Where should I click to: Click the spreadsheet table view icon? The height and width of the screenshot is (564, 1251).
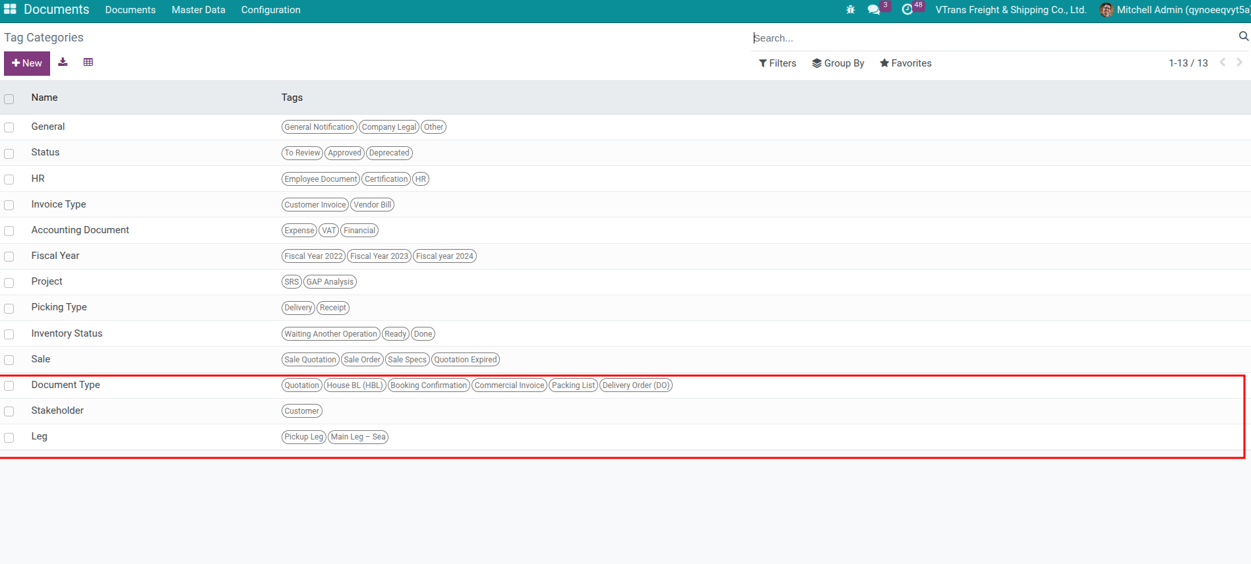point(88,63)
